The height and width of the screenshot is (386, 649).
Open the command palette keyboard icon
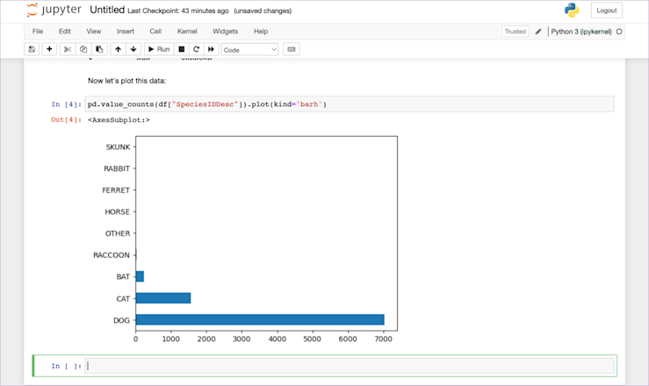point(292,49)
